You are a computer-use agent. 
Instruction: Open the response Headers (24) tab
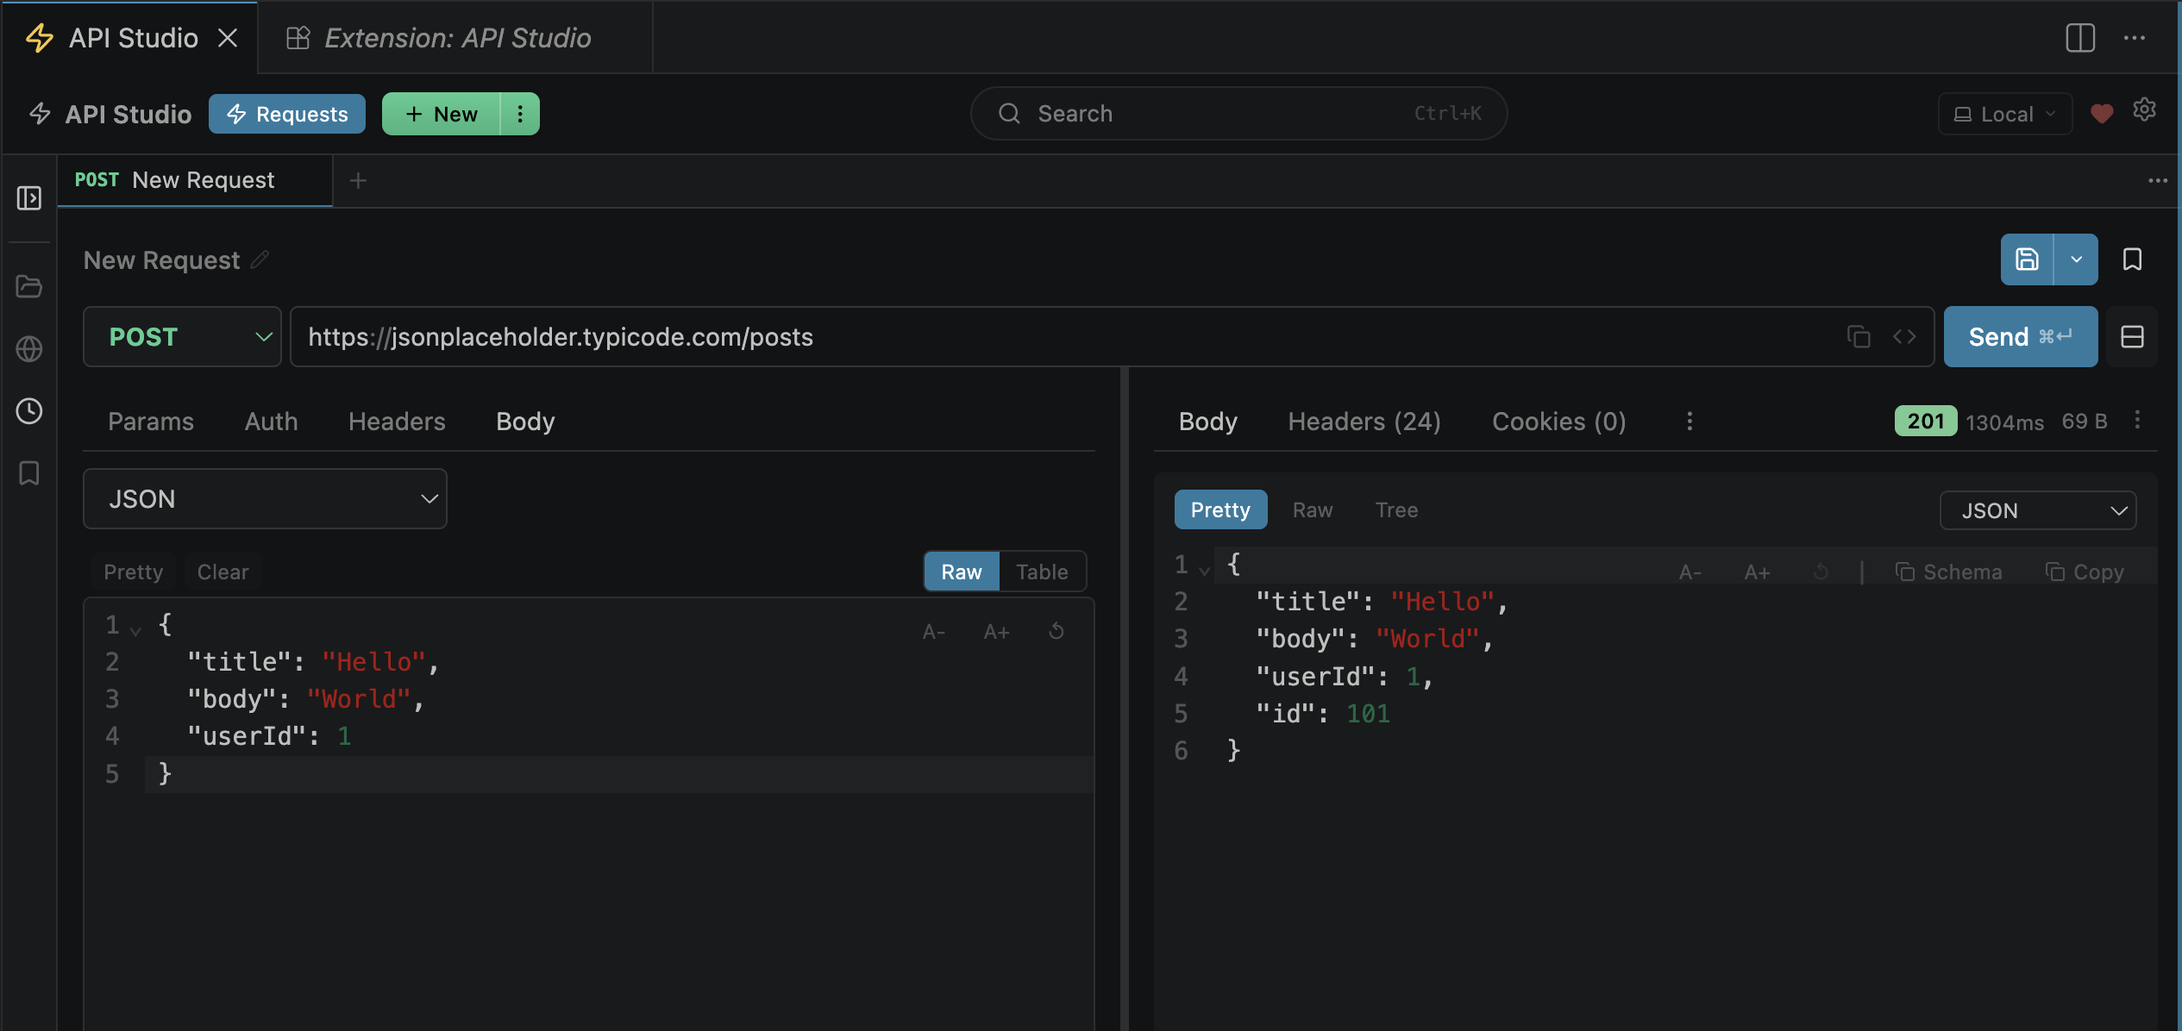click(1364, 422)
